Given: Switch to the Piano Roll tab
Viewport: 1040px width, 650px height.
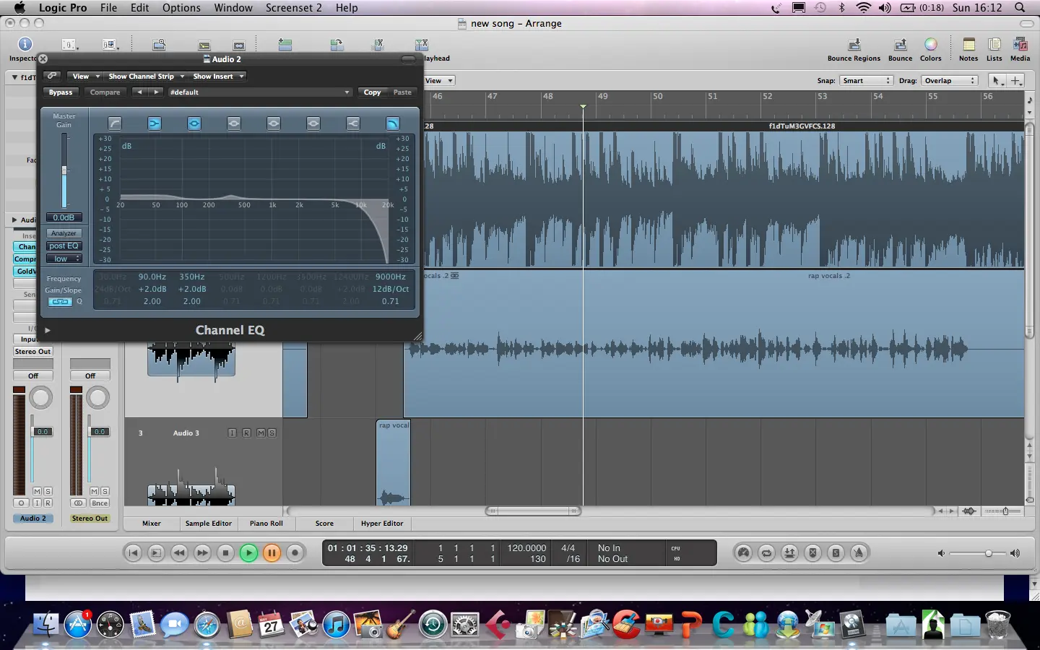Looking at the screenshot, I should tap(266, 524).
